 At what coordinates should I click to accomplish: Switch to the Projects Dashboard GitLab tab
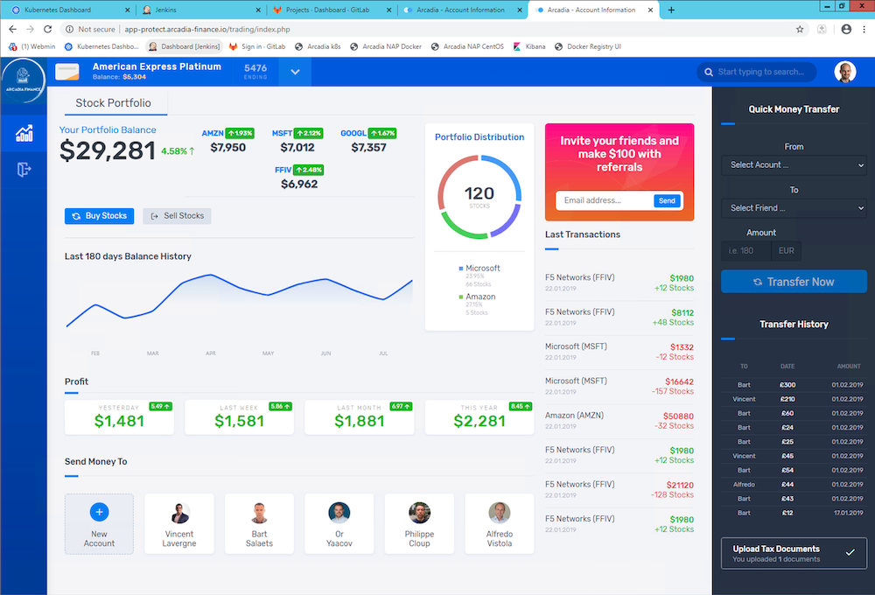click(332, 10)
